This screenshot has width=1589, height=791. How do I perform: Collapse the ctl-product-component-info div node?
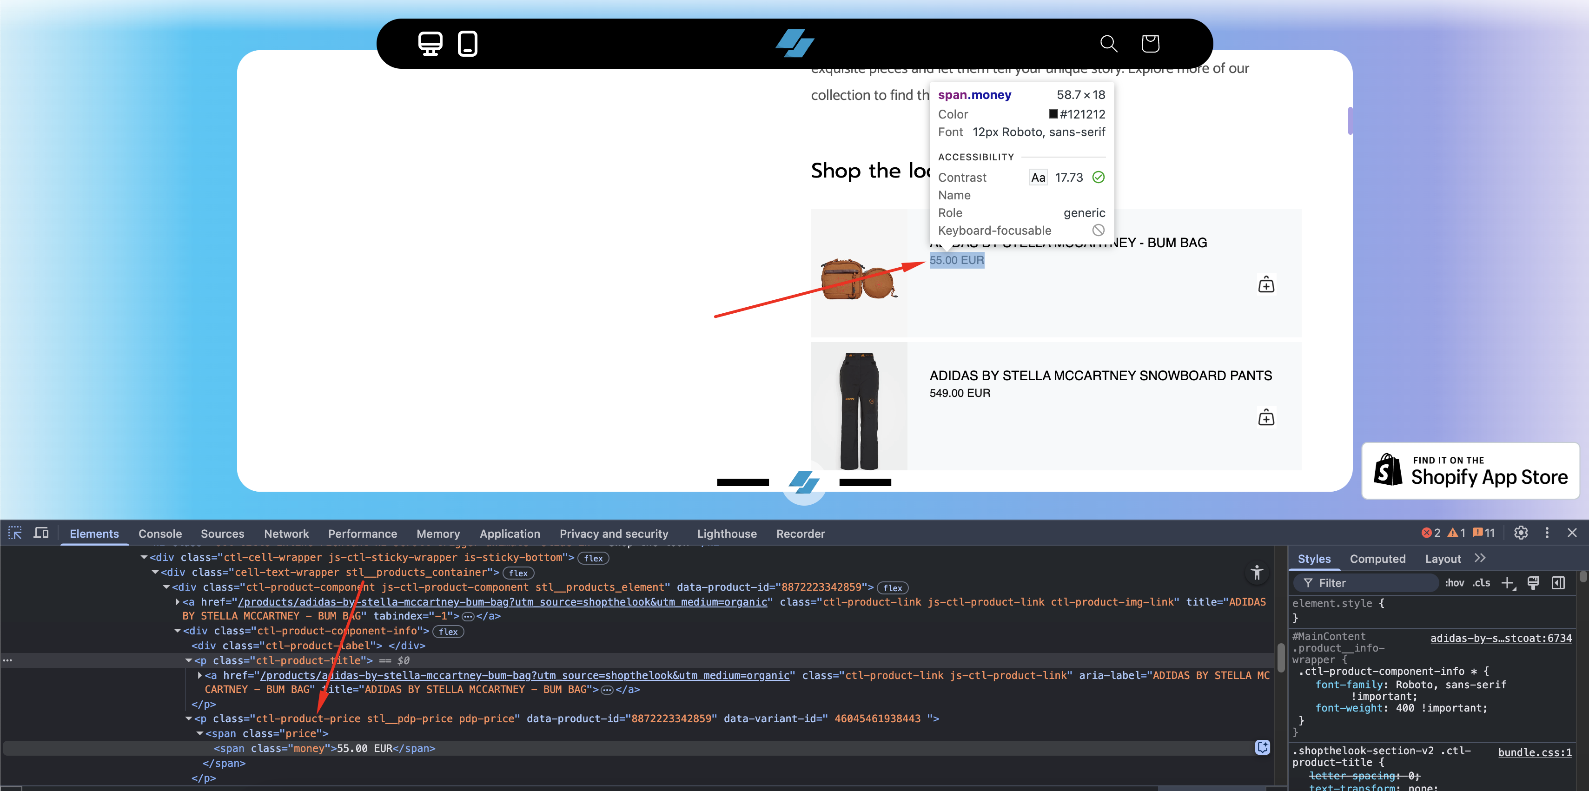pos(178,631)
